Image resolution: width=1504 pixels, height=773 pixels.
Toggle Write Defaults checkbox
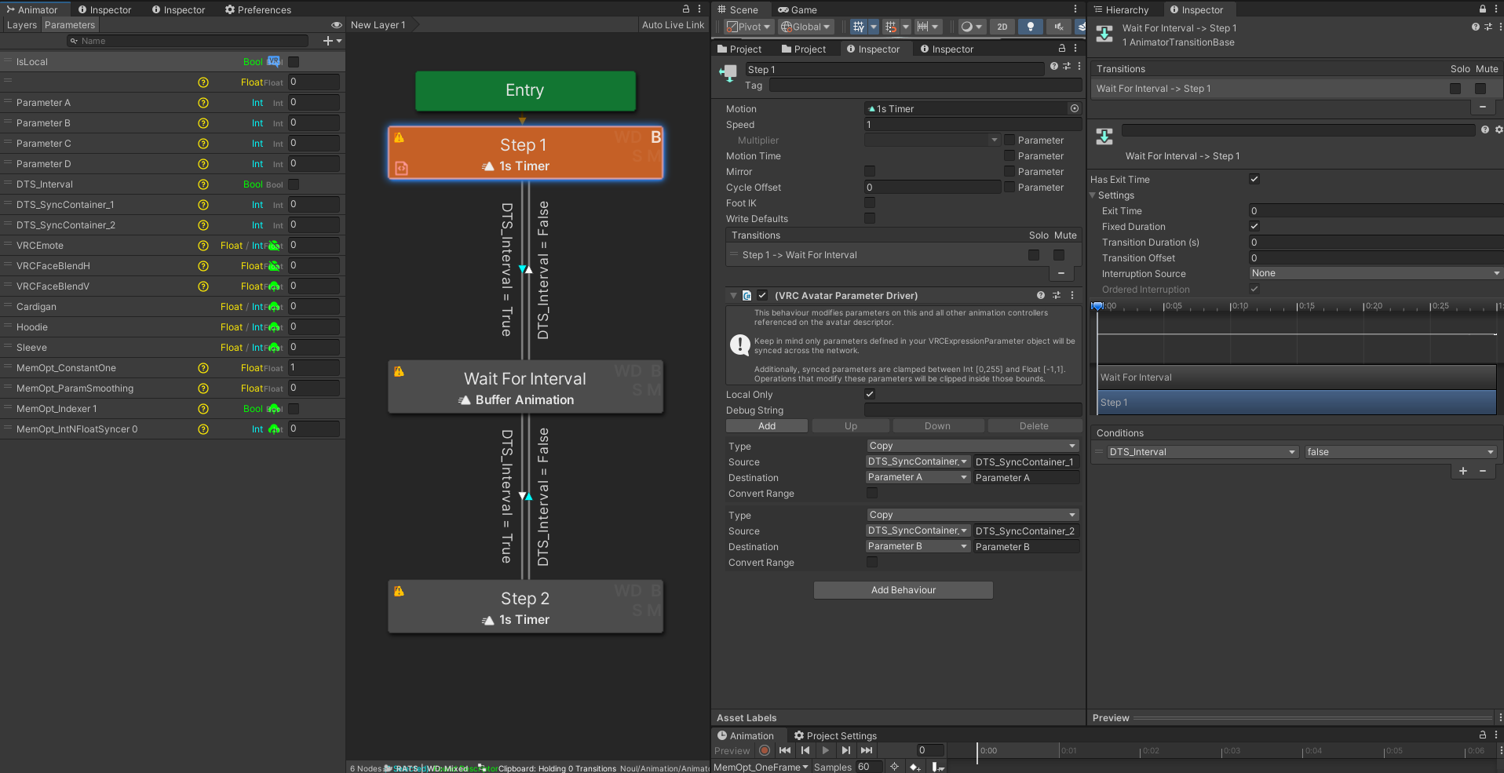coord(870,218)
